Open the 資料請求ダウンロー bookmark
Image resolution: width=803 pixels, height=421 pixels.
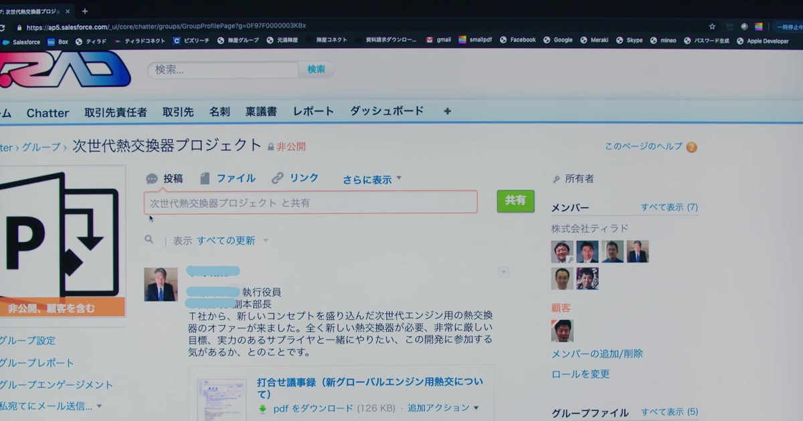coord(386,40)
